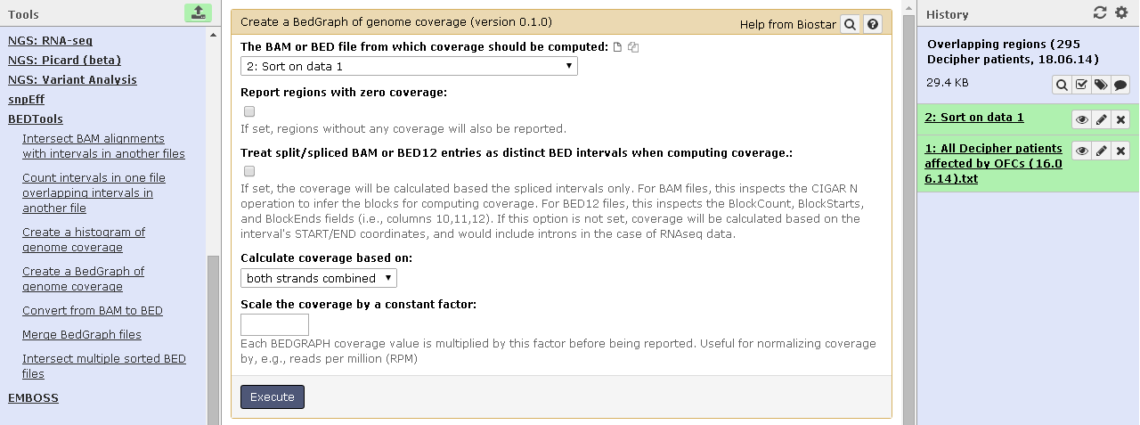Expand 'Calculate coverage based on' dropdown
This screenshot has width=1140, height=425.
coord(318,278)
